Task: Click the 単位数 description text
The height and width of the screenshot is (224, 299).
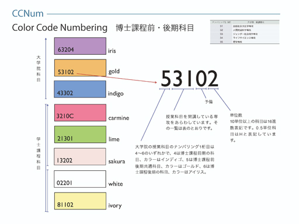Action: pyautogui.click(x=253, y=128)
